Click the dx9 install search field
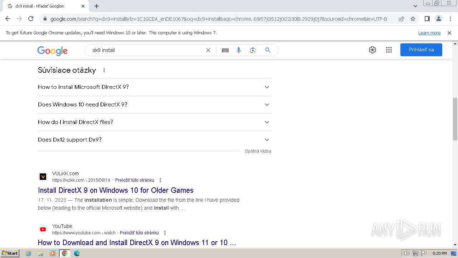The width and height of the screenshot is (458, 258). tap(147, 50)
